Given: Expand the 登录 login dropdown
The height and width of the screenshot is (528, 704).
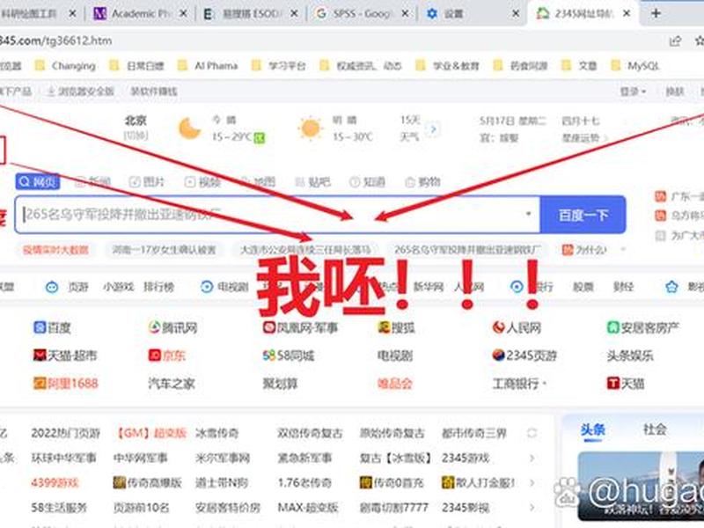Looking at the screenshot, I should 633,92.
